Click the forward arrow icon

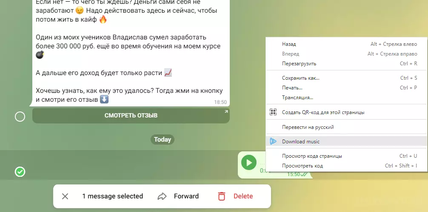(162, 196)
